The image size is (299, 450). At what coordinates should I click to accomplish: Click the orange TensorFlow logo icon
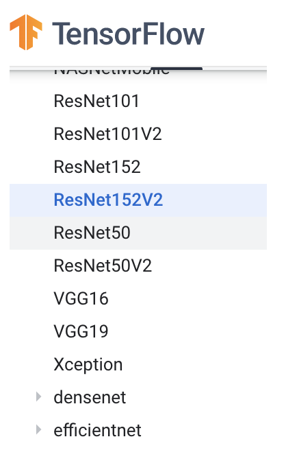point(26,32)
